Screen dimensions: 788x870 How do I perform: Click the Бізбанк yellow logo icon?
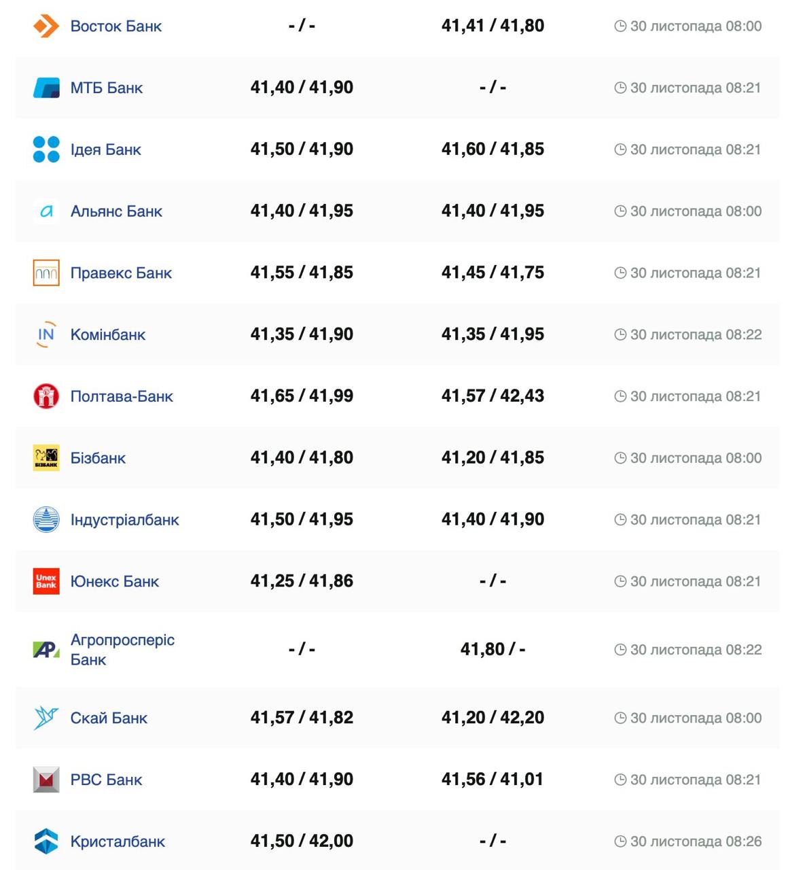(46, 458)
